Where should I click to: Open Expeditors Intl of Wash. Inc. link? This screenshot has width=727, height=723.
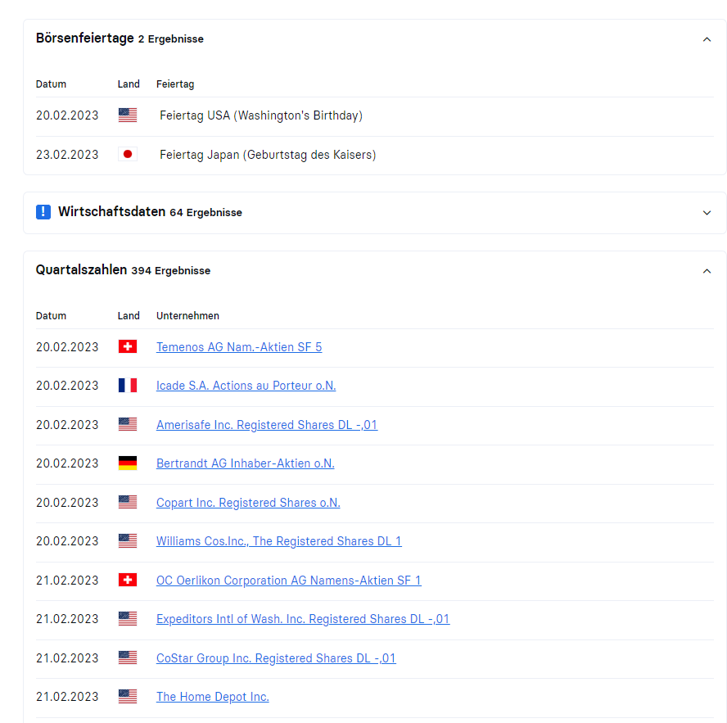[303, 619]
